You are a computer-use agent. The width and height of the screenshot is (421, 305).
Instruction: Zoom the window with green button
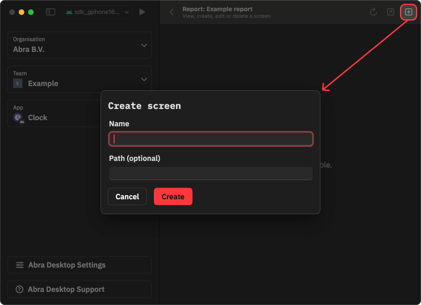click(31, 12)
